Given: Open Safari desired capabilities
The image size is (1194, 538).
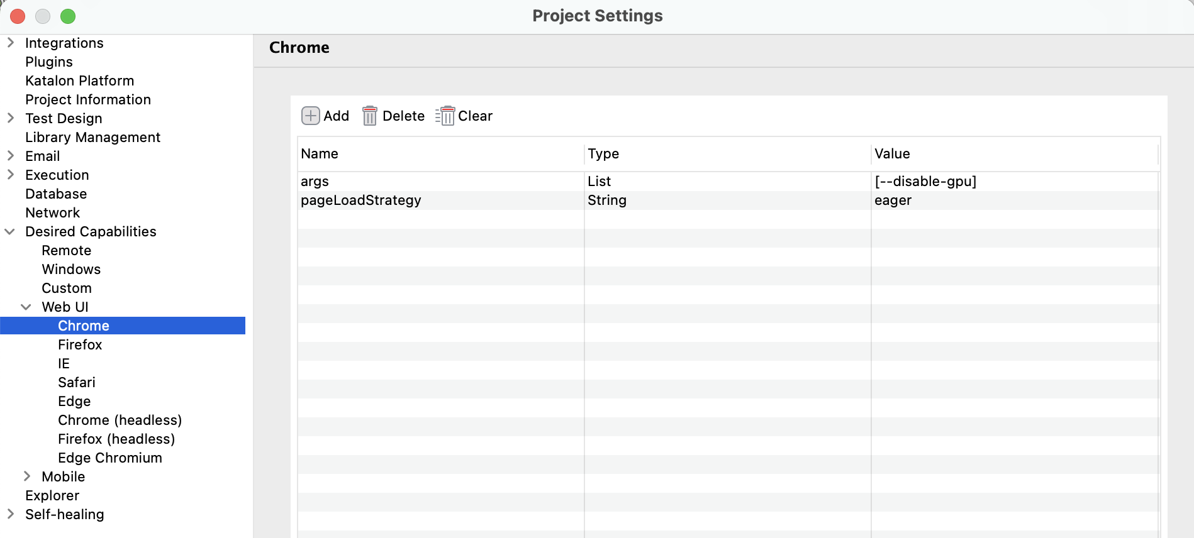Looking at the screenshot, I should [76, 382].
